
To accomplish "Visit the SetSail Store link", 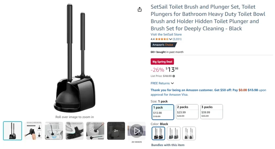I will tap(166, 34).
